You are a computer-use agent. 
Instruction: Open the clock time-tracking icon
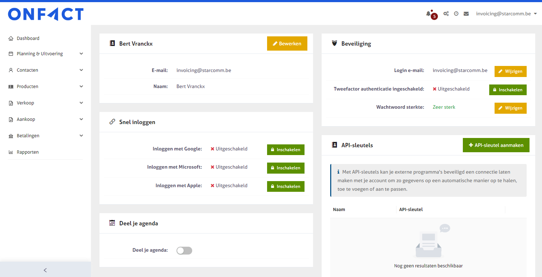click(x=456, y=14)
